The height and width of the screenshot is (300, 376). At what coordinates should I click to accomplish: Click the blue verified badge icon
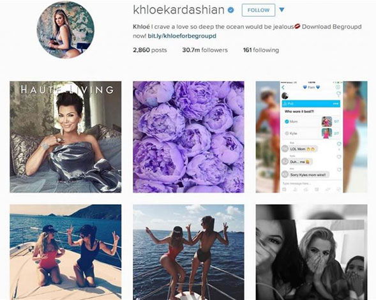click(x=230, y=10)
